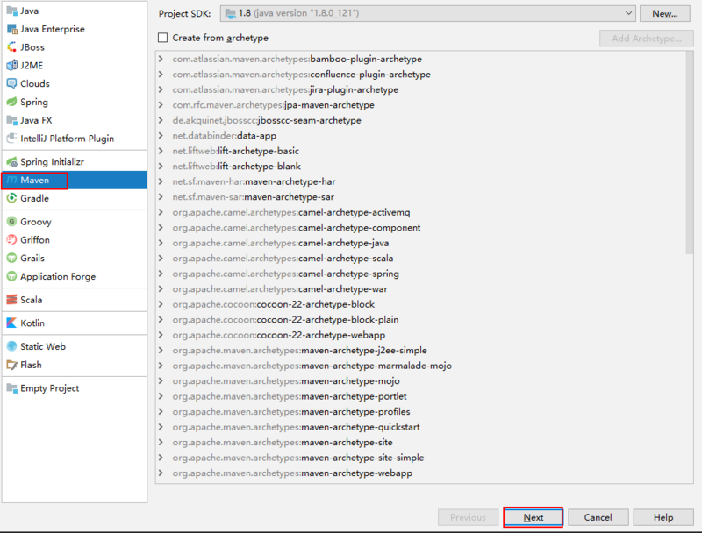Choose the Scala icon
Screen dimensions: 702x533
pos(11,300)
